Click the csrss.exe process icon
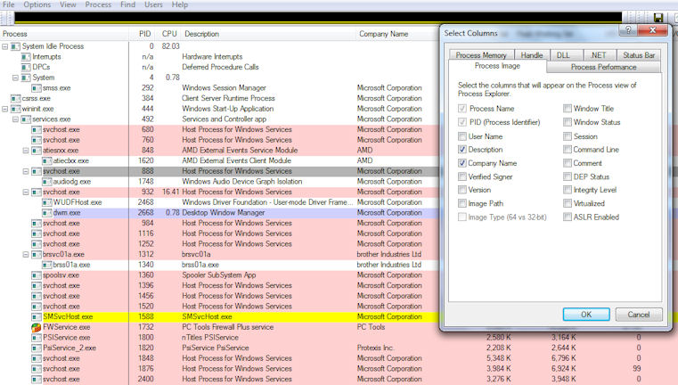This screenshot has width=678, height=385. pos(15,98)
